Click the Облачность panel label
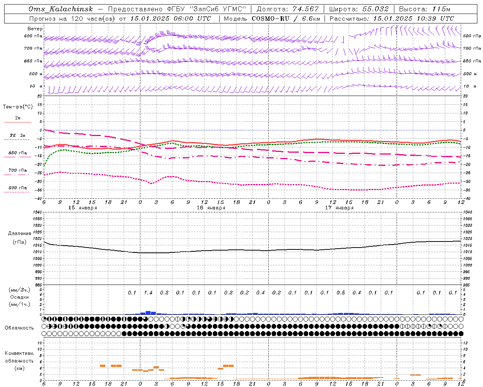Screen dimensions: 483x387 pyautogui.click(x=19, y=328)
